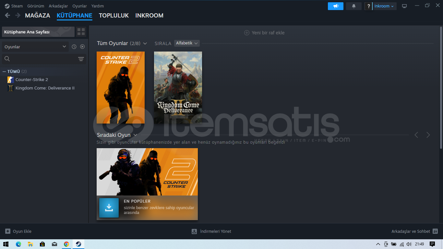
Task: Click İndirmeleri Yönet
Action: 216,231
